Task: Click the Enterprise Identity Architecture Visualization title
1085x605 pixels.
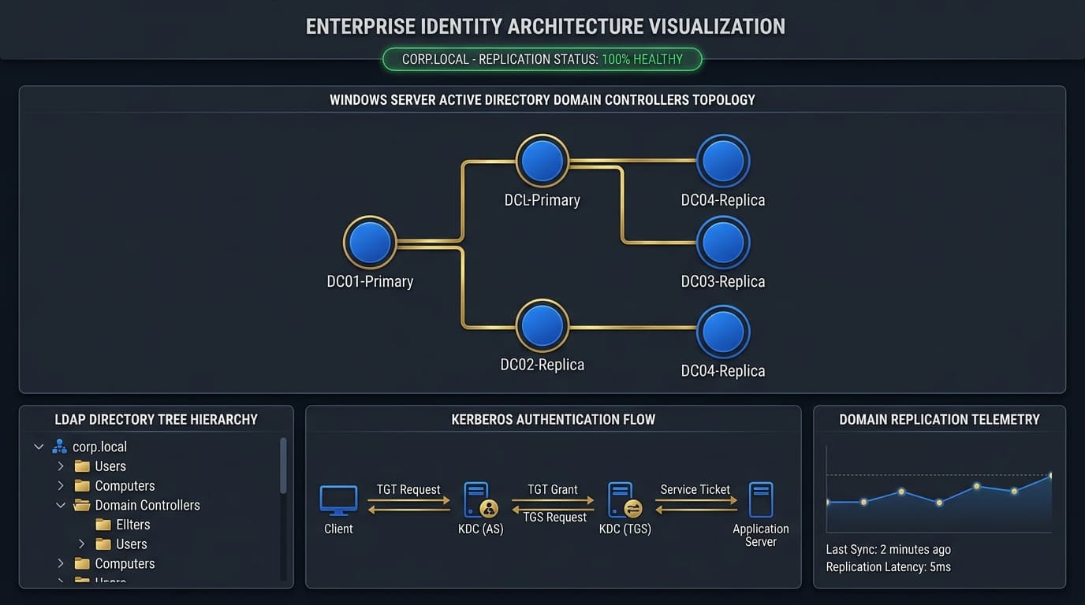Action: pyautogui.click(x=546, y=26)
